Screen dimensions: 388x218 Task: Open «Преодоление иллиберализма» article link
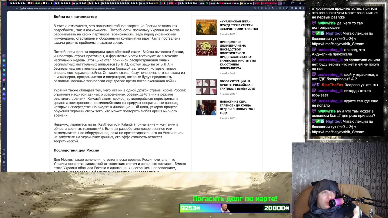tap(238, 55)
